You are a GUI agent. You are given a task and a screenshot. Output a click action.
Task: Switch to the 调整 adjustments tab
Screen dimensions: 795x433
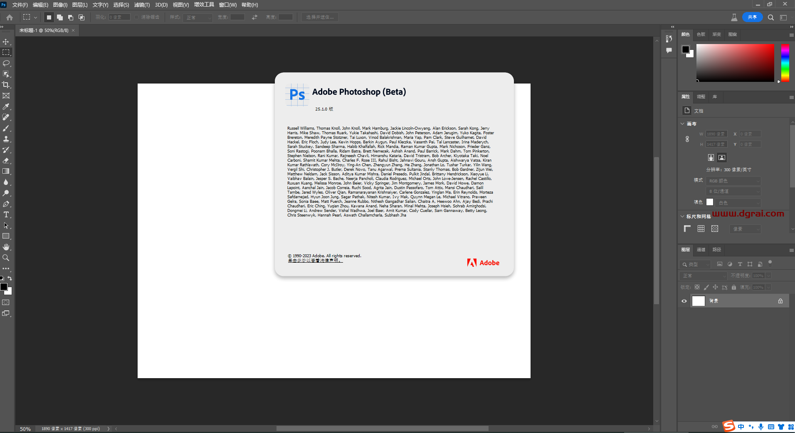pyautogui.click(x=701, y=97)
